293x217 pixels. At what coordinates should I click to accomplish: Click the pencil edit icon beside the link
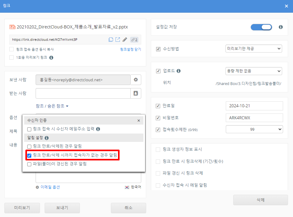(125, 40)
